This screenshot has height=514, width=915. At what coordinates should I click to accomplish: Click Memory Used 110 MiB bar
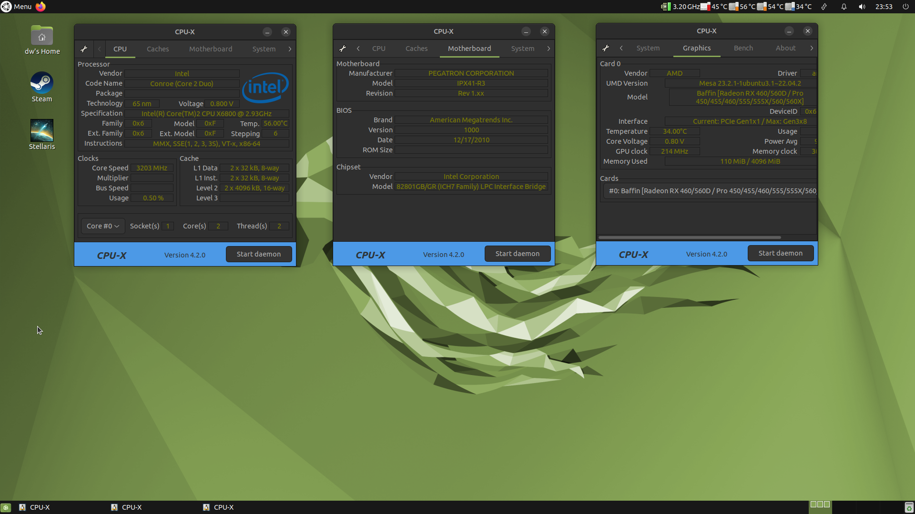pyautogui.click(x=741, y=161)
